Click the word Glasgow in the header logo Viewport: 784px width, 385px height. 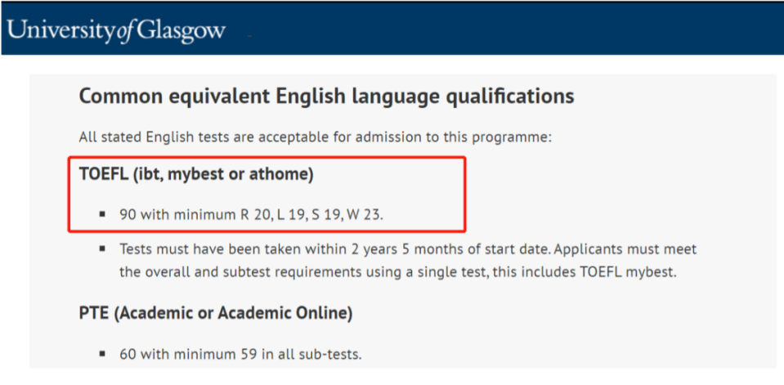[x=181, y=32]
